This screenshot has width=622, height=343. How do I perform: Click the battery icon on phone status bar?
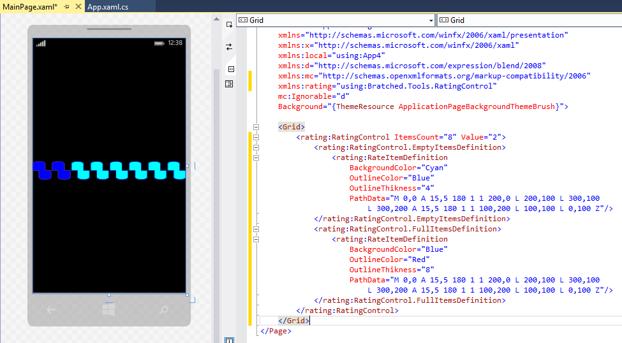pos(159,43)
